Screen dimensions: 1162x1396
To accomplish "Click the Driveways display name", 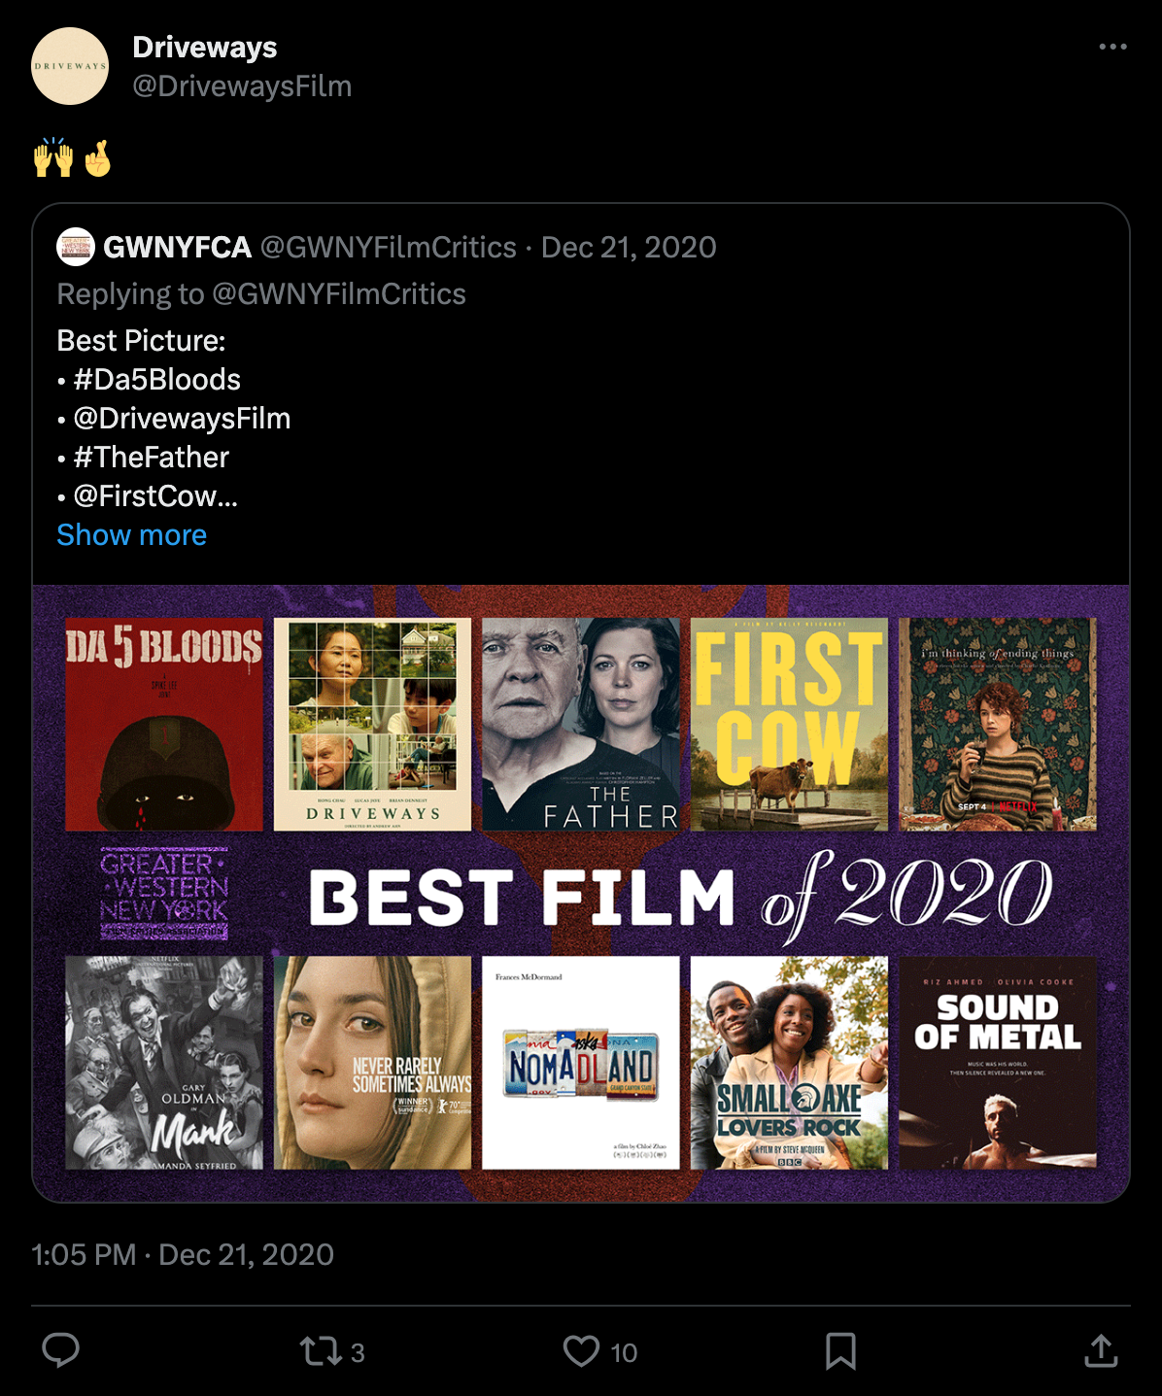I will [x=204, y=47].
